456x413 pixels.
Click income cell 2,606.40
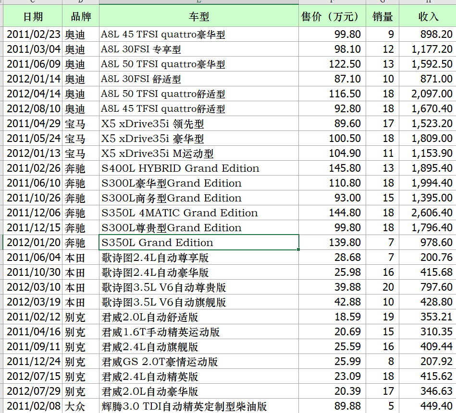tap(428, 213)
